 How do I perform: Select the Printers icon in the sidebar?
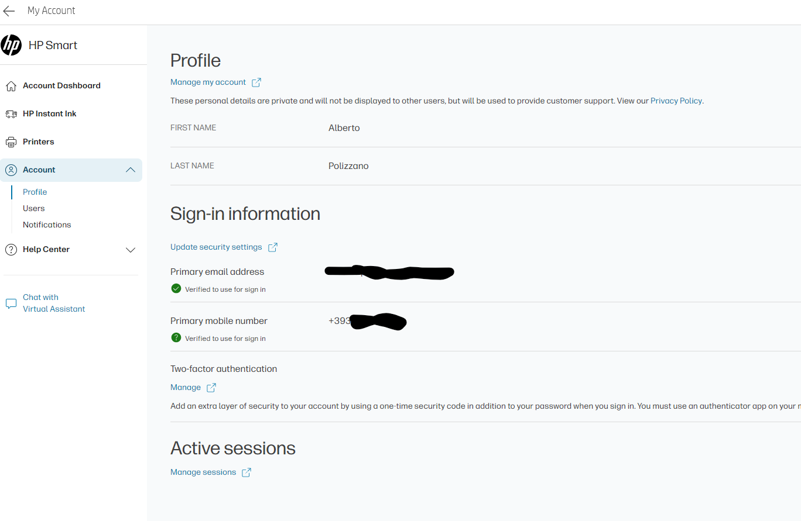coord(11,142)
